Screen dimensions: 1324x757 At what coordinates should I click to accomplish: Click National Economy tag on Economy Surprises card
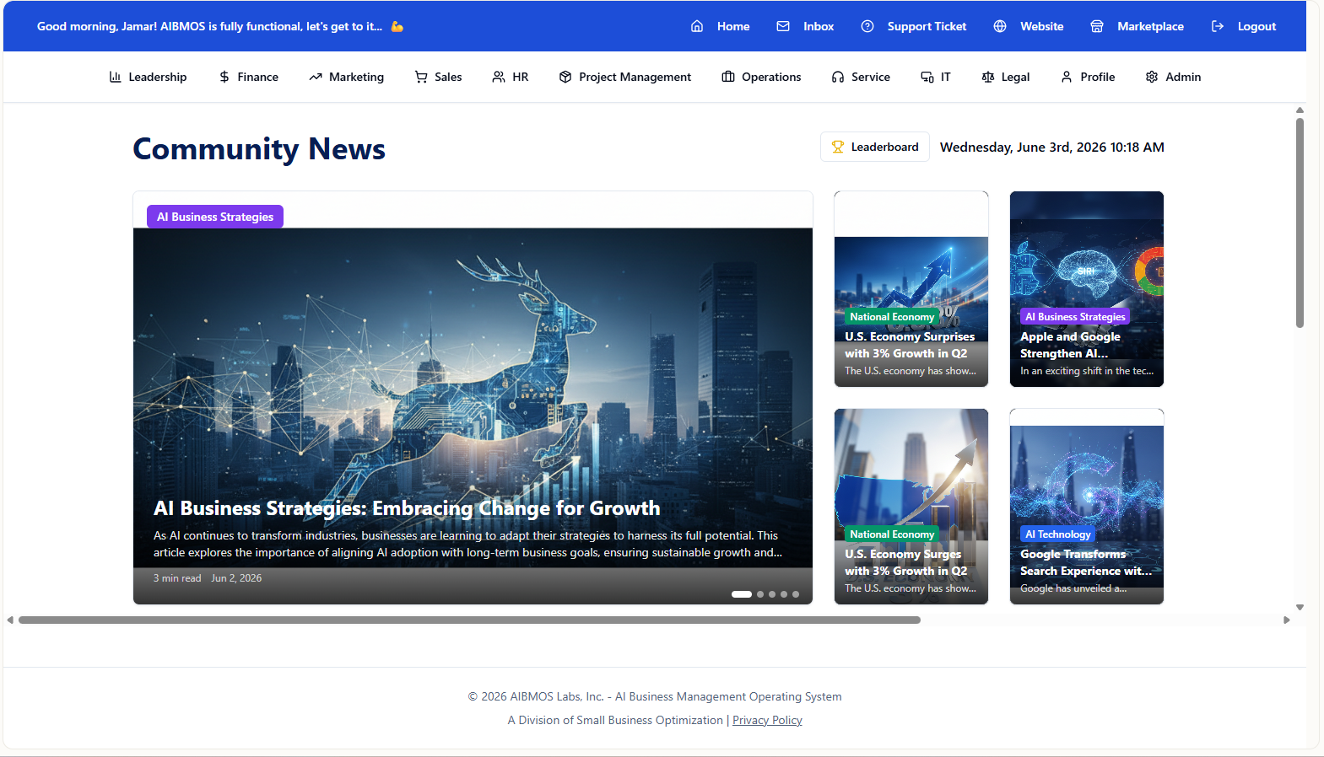[x=892, y=317]
